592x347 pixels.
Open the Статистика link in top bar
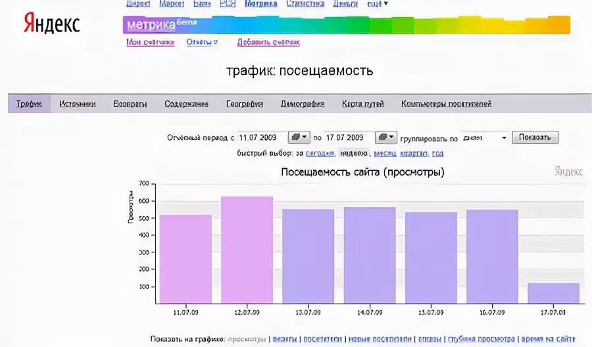305,4
